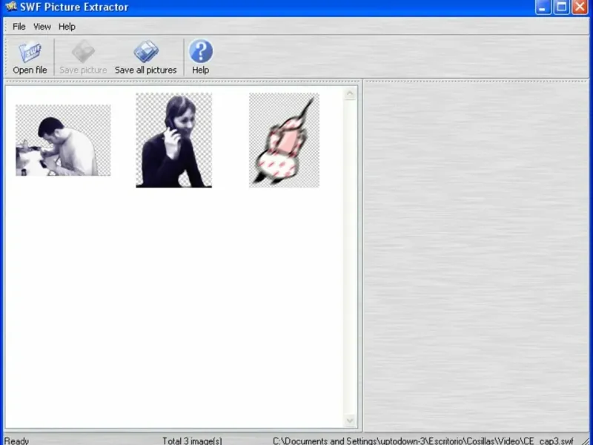Click the Open file toolbar icon
Image resolution: width=593 pixels, height=445 pixels.
30,52
